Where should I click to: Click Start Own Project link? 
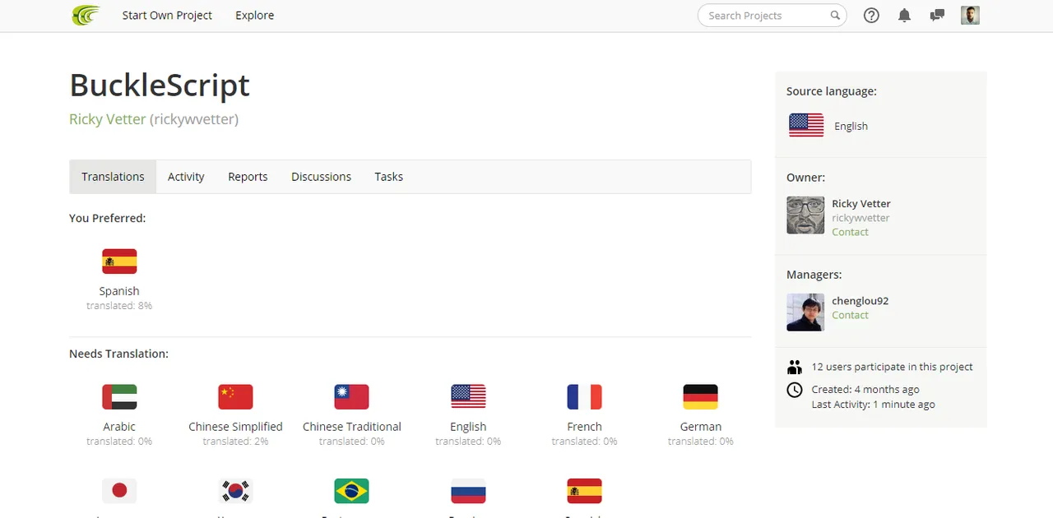pyautogui.click(x=167, y=16)
